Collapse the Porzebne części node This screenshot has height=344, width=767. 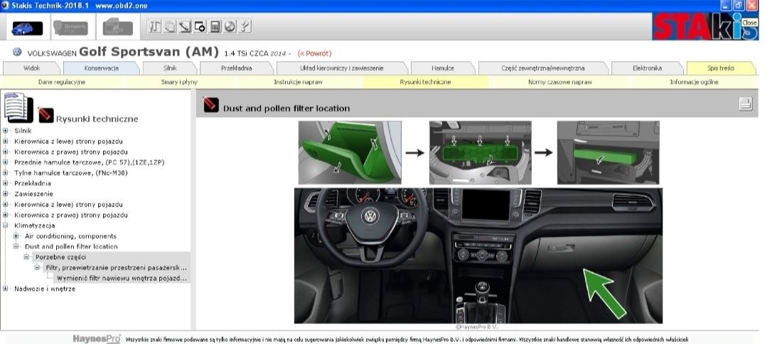[27, 257]
